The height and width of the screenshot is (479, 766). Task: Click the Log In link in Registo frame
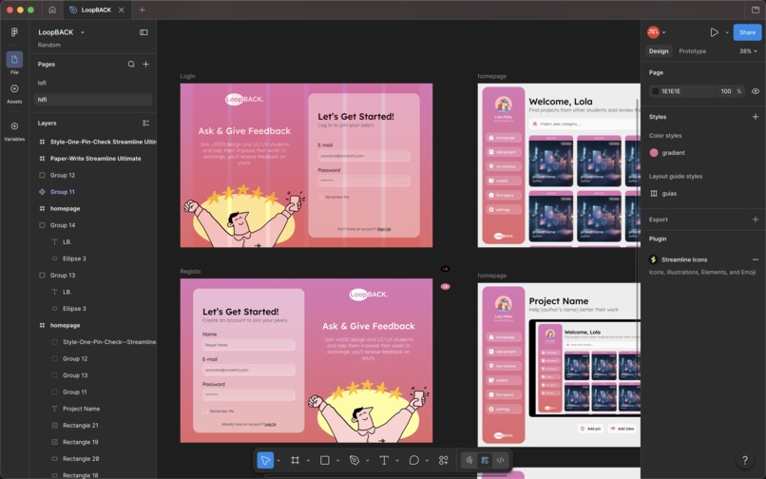pos(270,424)
